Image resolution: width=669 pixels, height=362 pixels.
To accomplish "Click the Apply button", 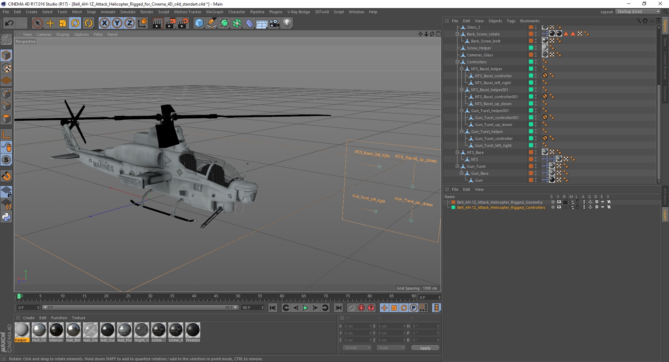I will tap(425, 348).
